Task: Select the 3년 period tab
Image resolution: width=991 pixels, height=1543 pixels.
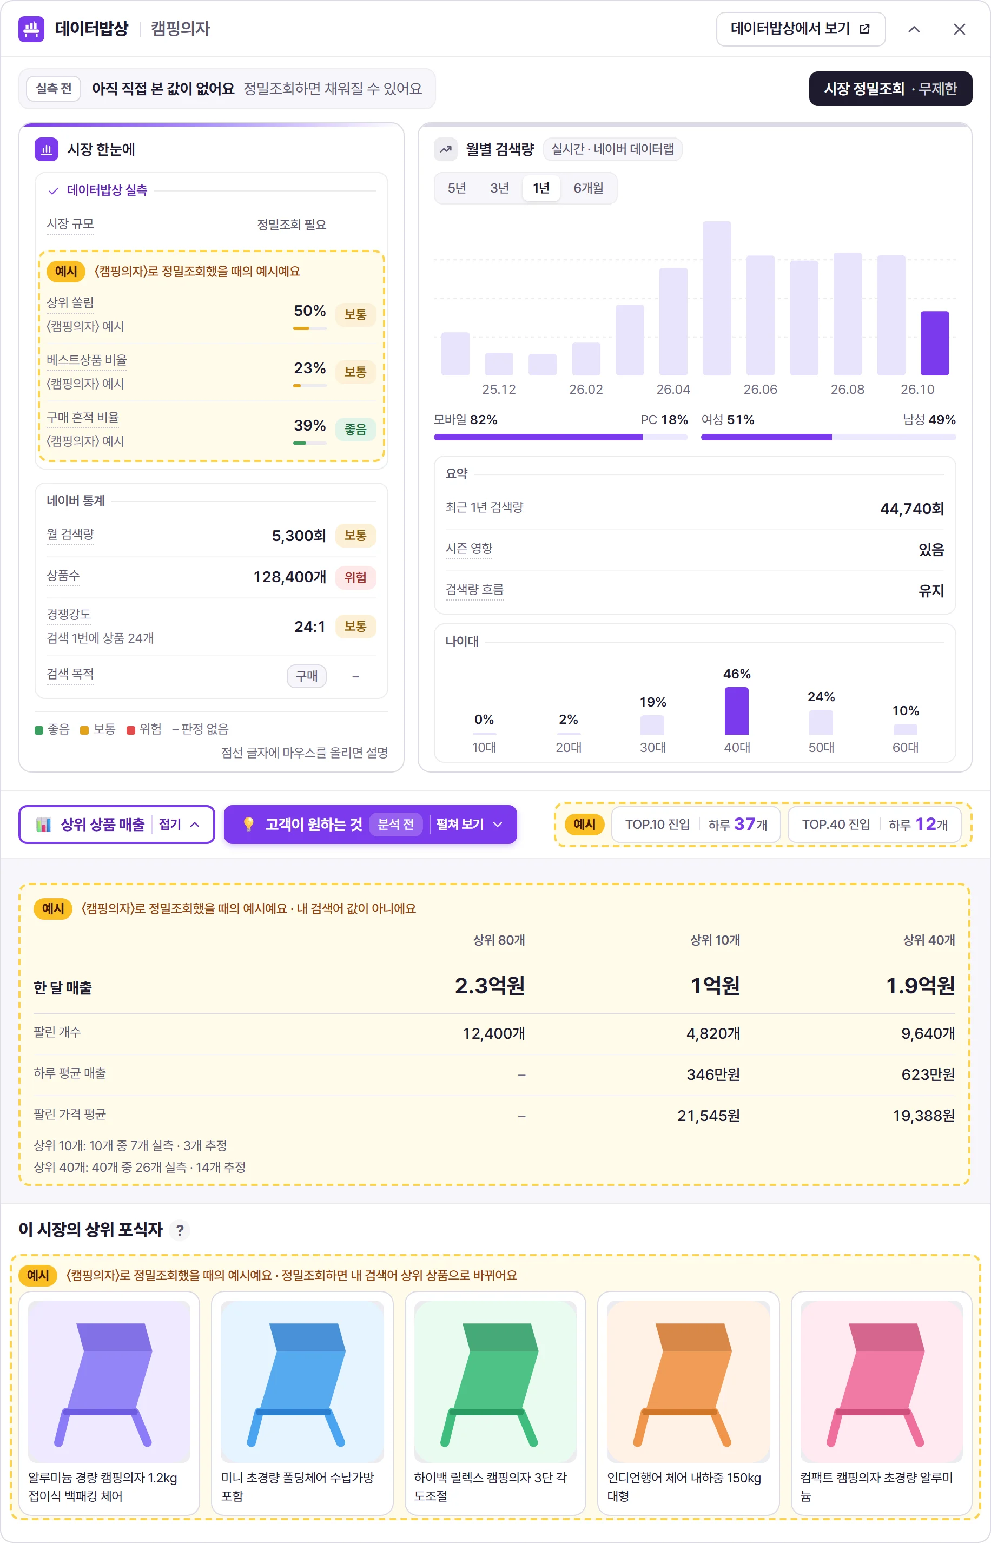Action: click(499, 188)
